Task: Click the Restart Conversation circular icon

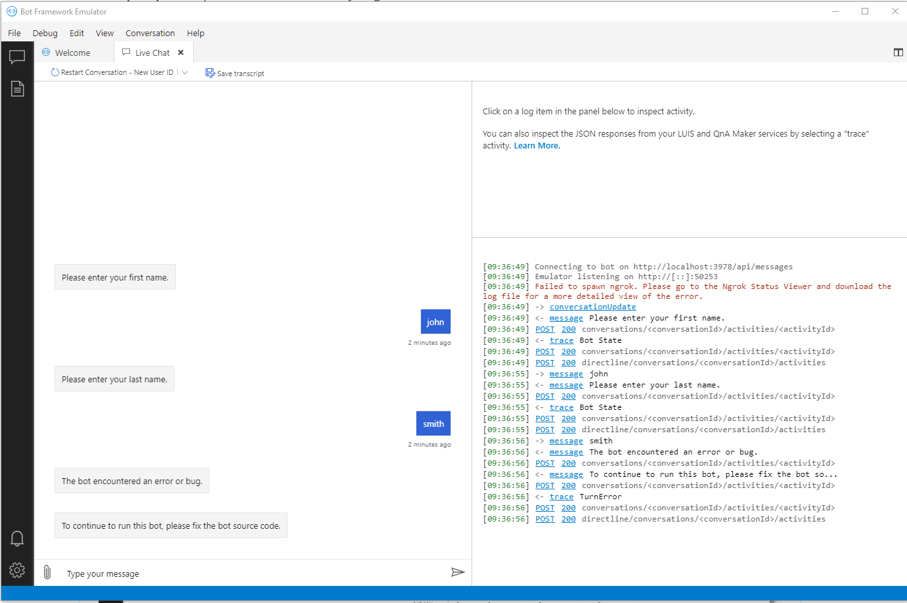Action: [x=55, y=72]
